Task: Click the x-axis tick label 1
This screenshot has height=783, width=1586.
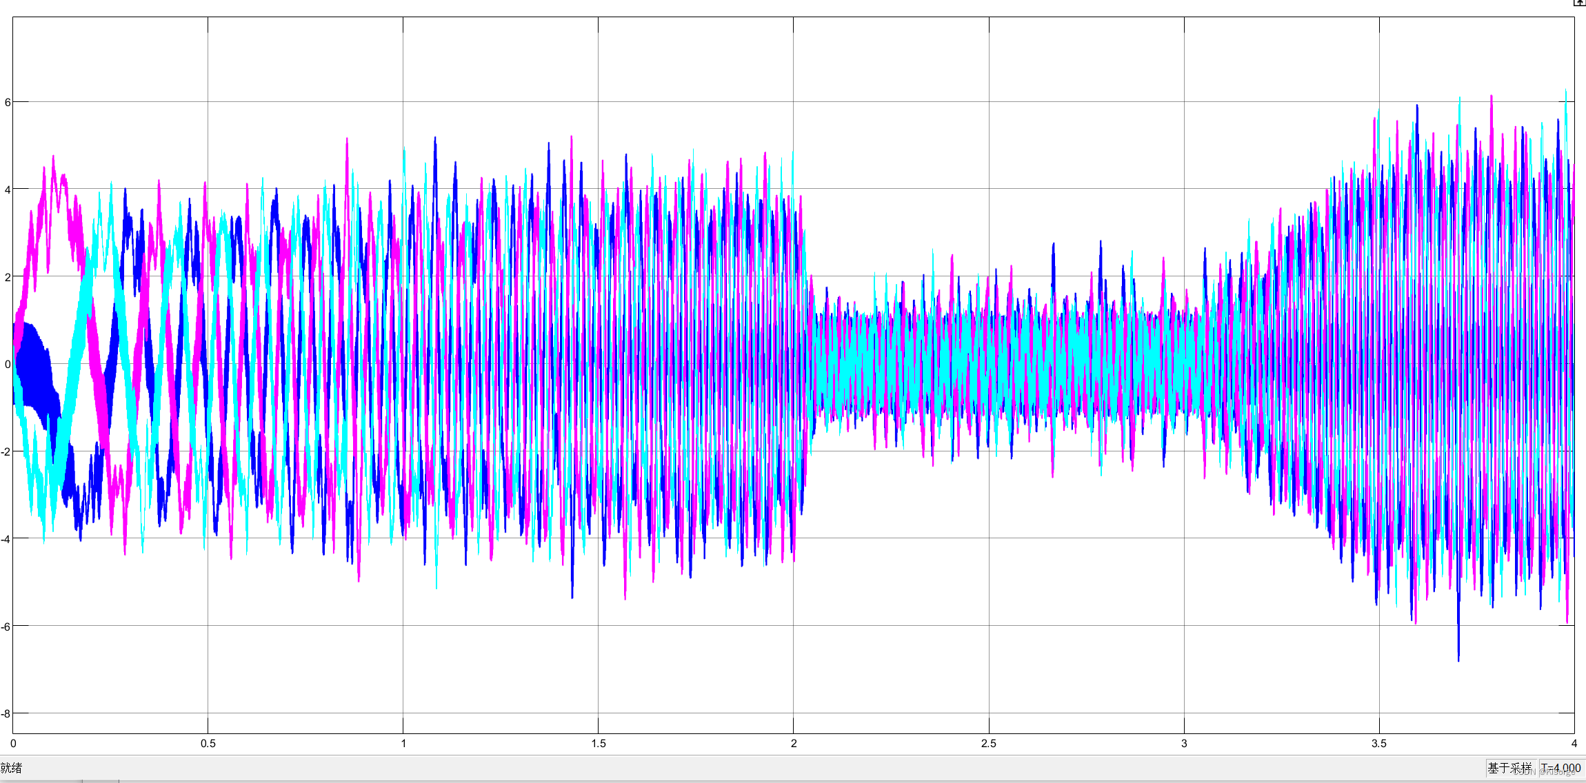Action: [x=403, y=744]
